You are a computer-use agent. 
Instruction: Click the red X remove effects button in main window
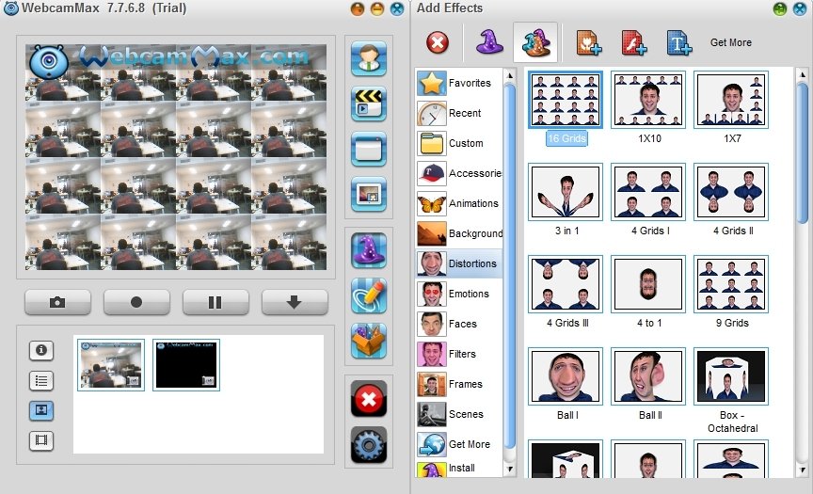369,399
